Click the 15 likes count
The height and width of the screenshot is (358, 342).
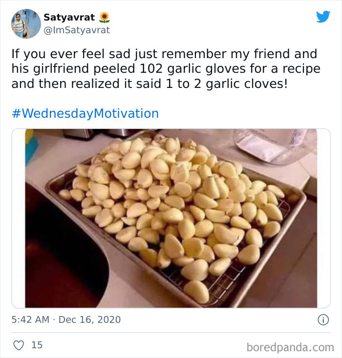pos(37,345)
